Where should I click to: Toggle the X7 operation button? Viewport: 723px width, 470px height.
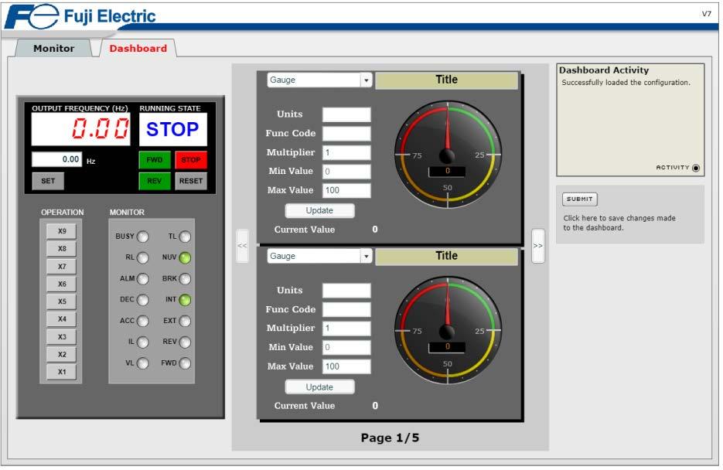pyautogui.click(x=62, y=267)
